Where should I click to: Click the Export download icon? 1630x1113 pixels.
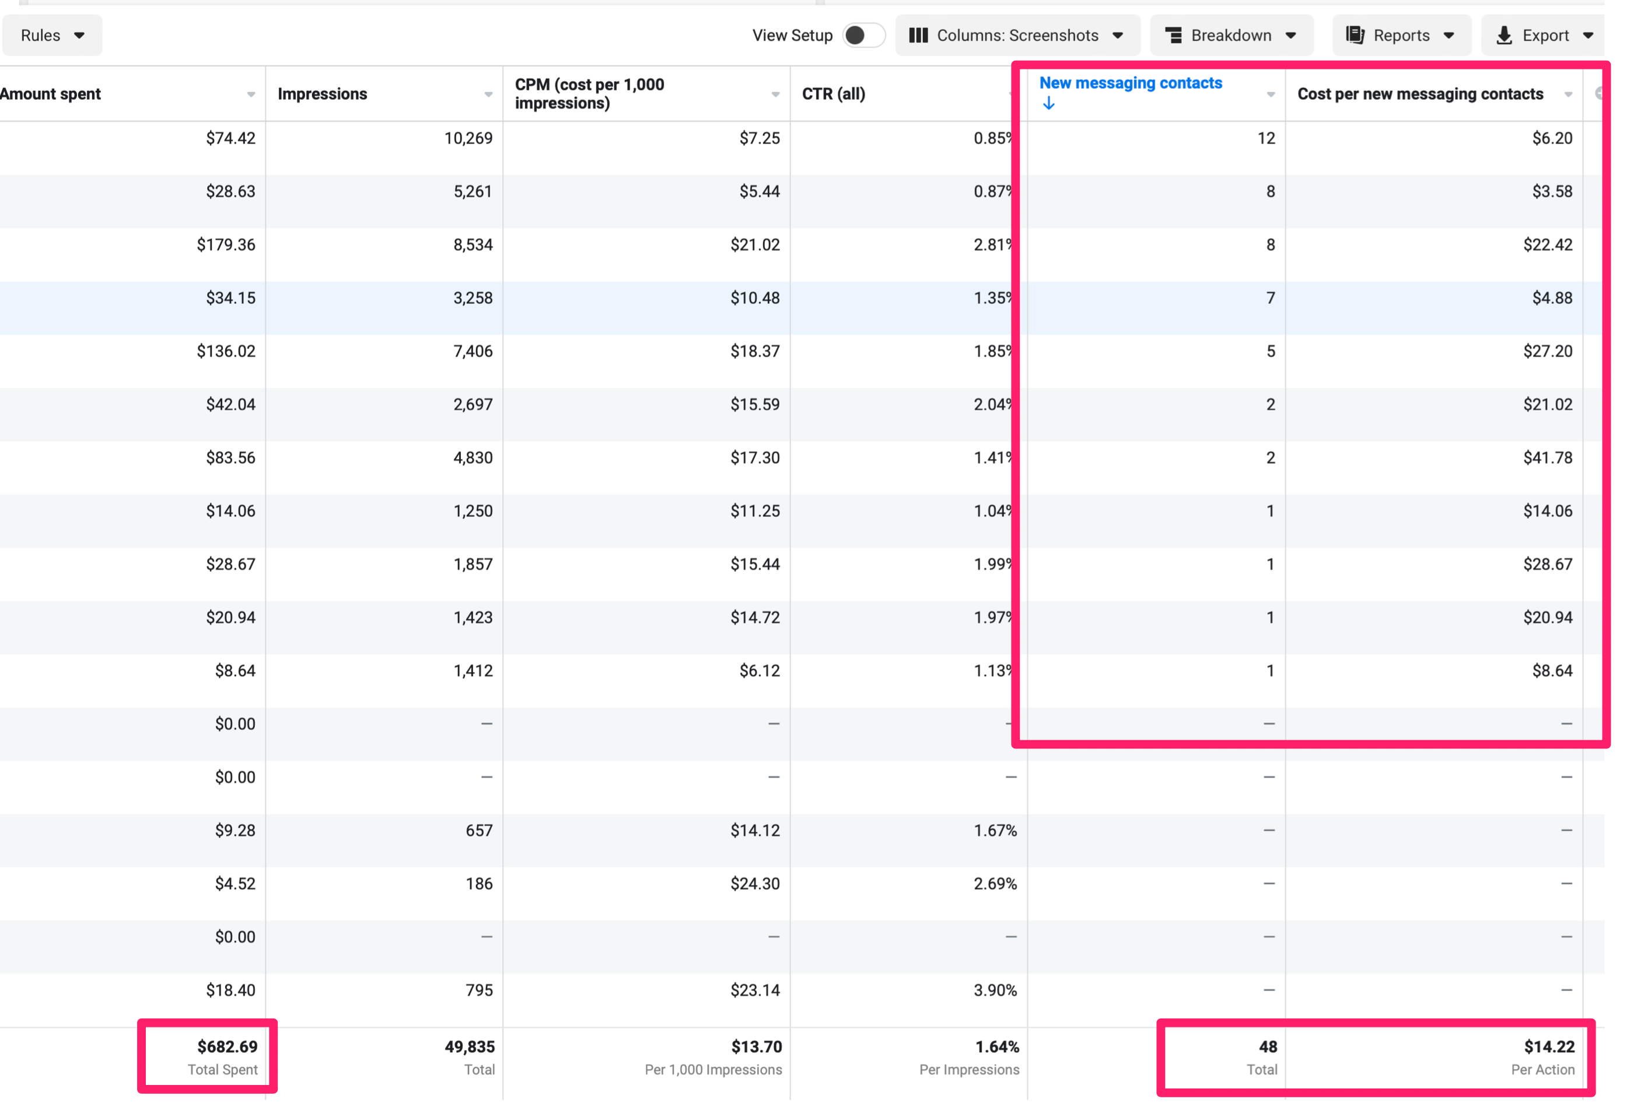[1504, 35]
